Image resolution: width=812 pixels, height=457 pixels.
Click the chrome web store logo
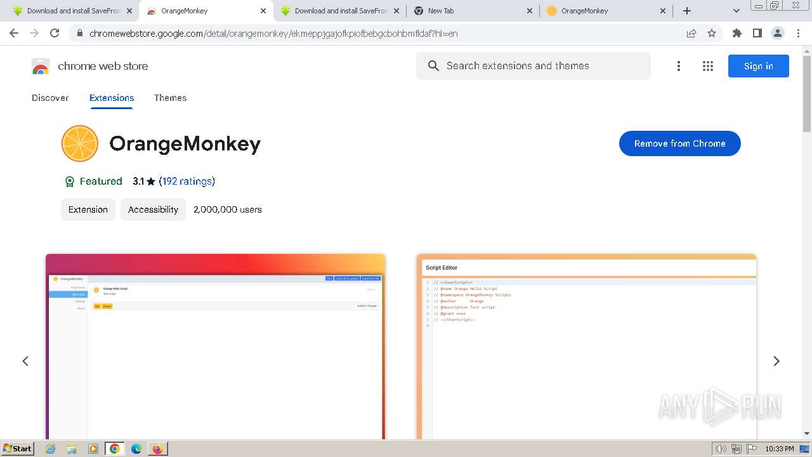point(41,66)
